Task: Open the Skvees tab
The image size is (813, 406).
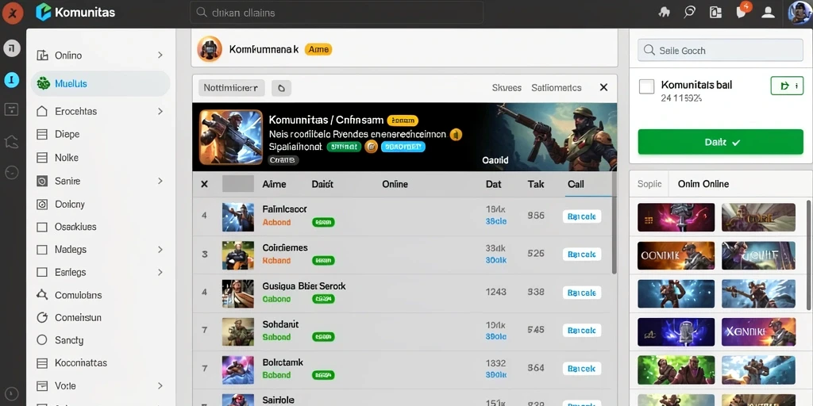Action: pyautogui.click(x=507, y=88)
